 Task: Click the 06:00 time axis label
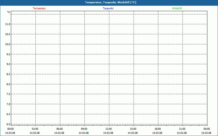click(x=59, y=129)
